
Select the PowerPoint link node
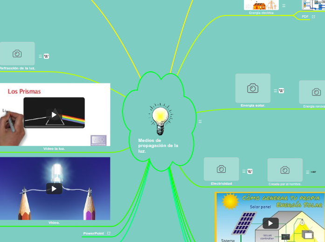click(x=93, y=233)
